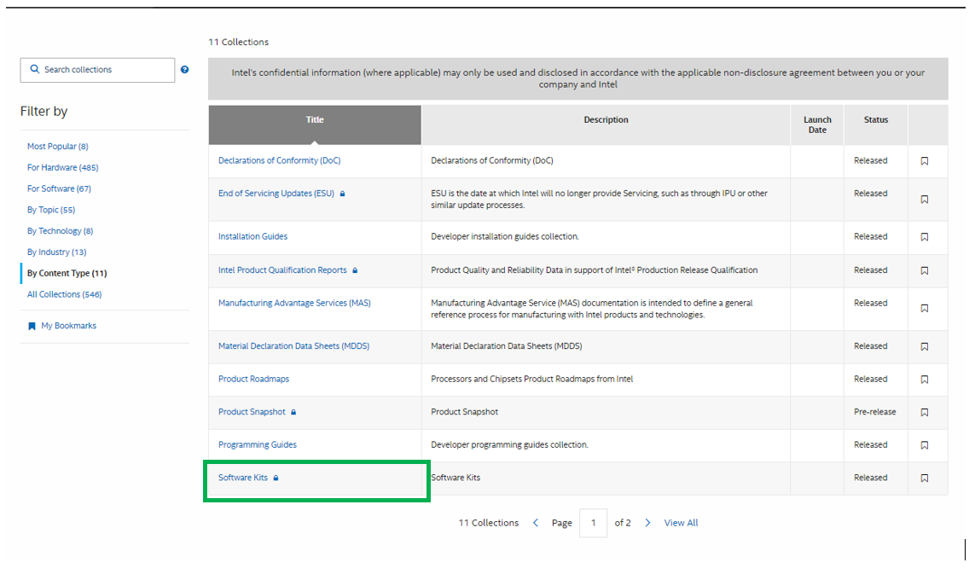Show All Collections (546)
The width and height of the screenshot is (975, 580).
(x=65, y=294)
